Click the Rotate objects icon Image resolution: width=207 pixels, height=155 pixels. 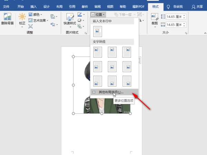point(140,20)
